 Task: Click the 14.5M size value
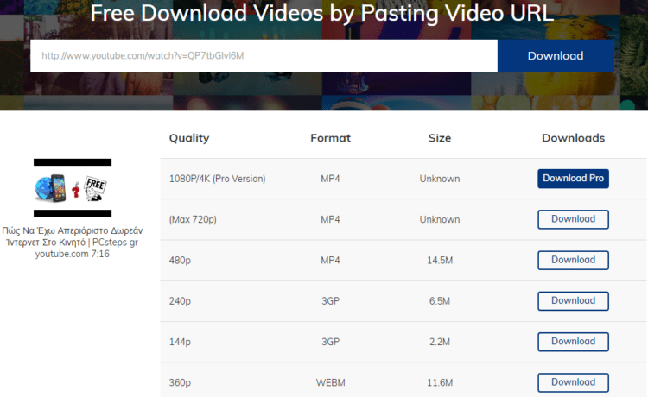440,261
